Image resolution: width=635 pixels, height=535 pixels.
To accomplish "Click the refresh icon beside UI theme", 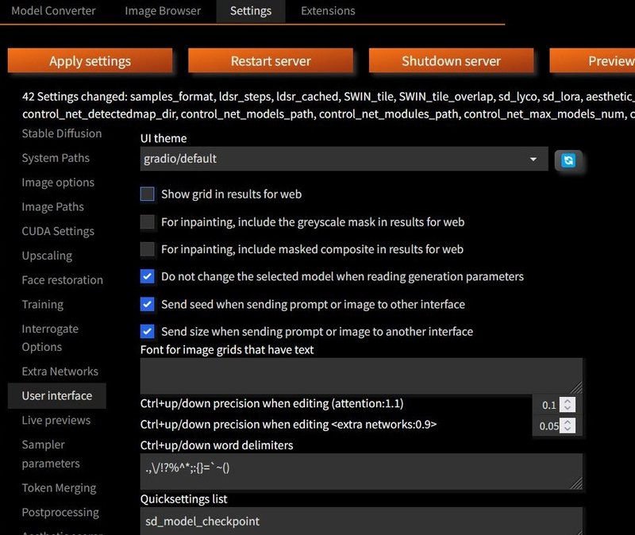I will click(x=568, y=160).
